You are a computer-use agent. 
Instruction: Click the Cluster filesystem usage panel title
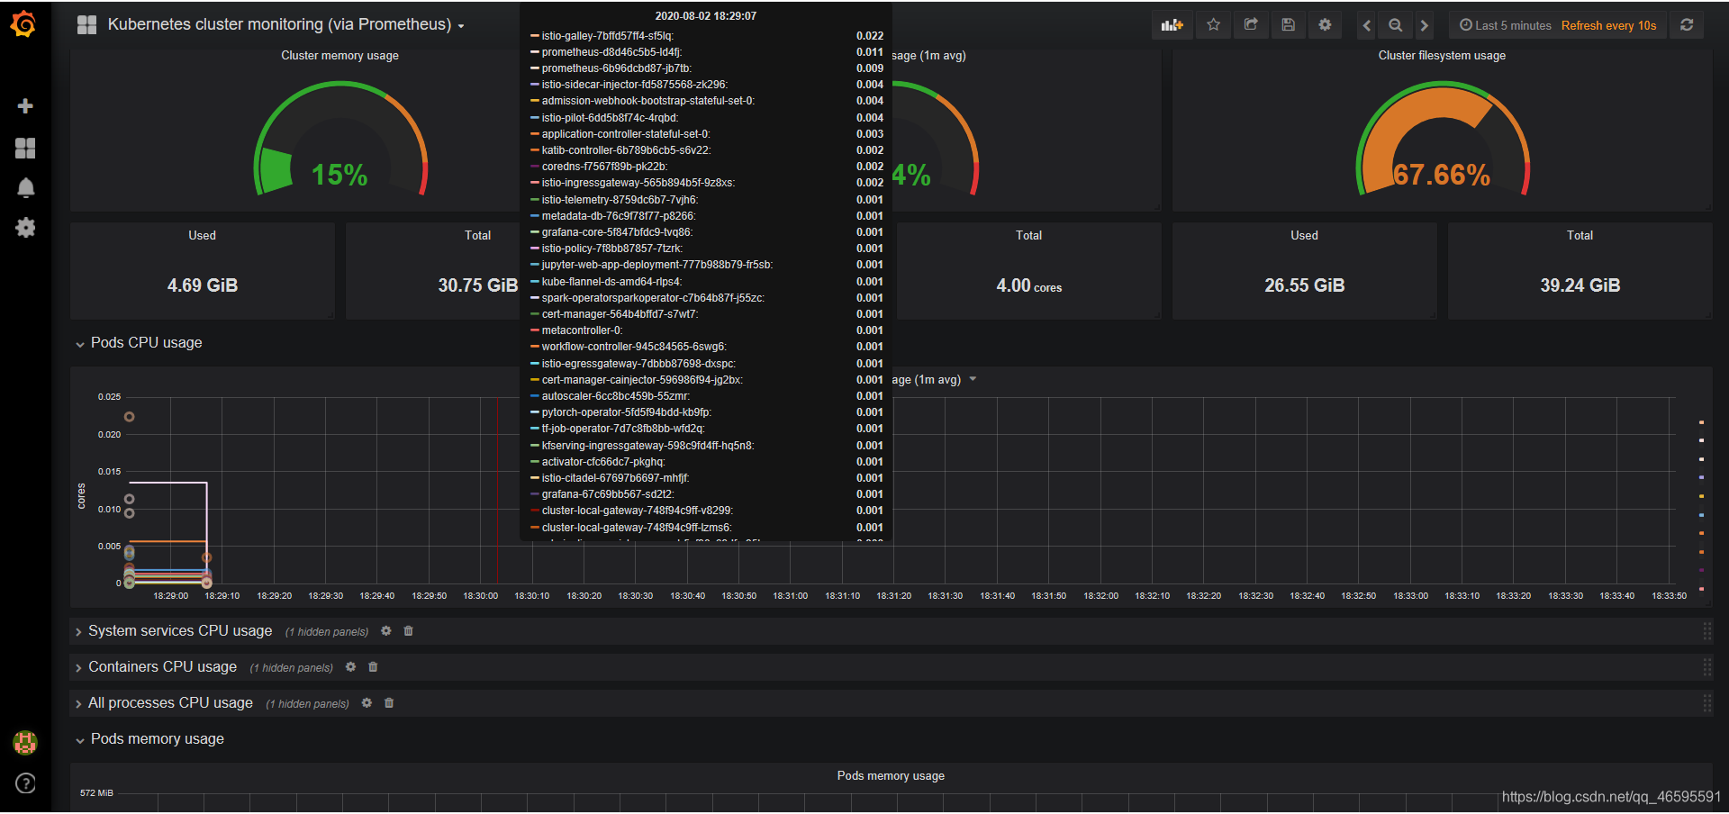1442,56
